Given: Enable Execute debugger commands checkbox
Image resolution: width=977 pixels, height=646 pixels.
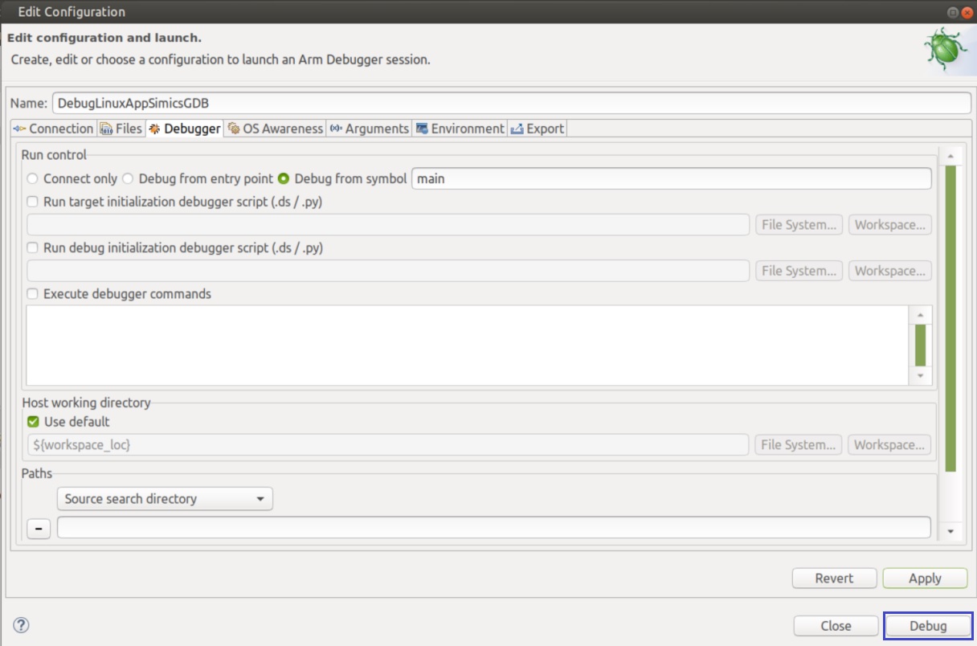Looking at the screenshot, I should pyautogui.click(x=33, y=294).
